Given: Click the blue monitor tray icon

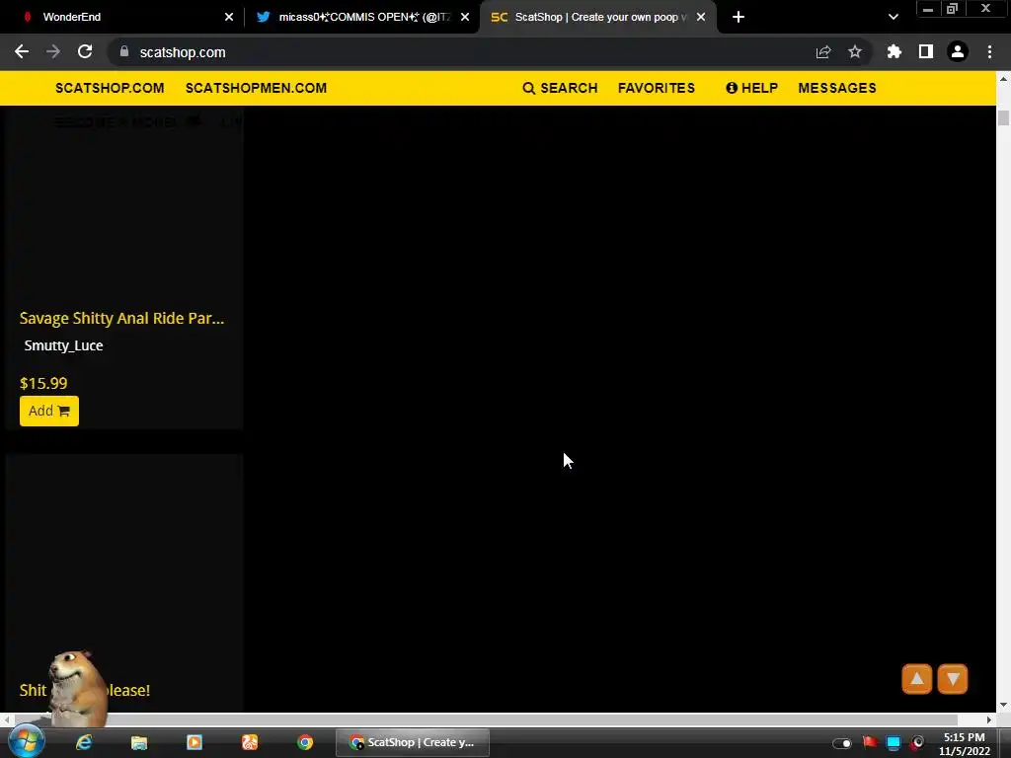Looking at the screenshot, I should tap(894, 743).
